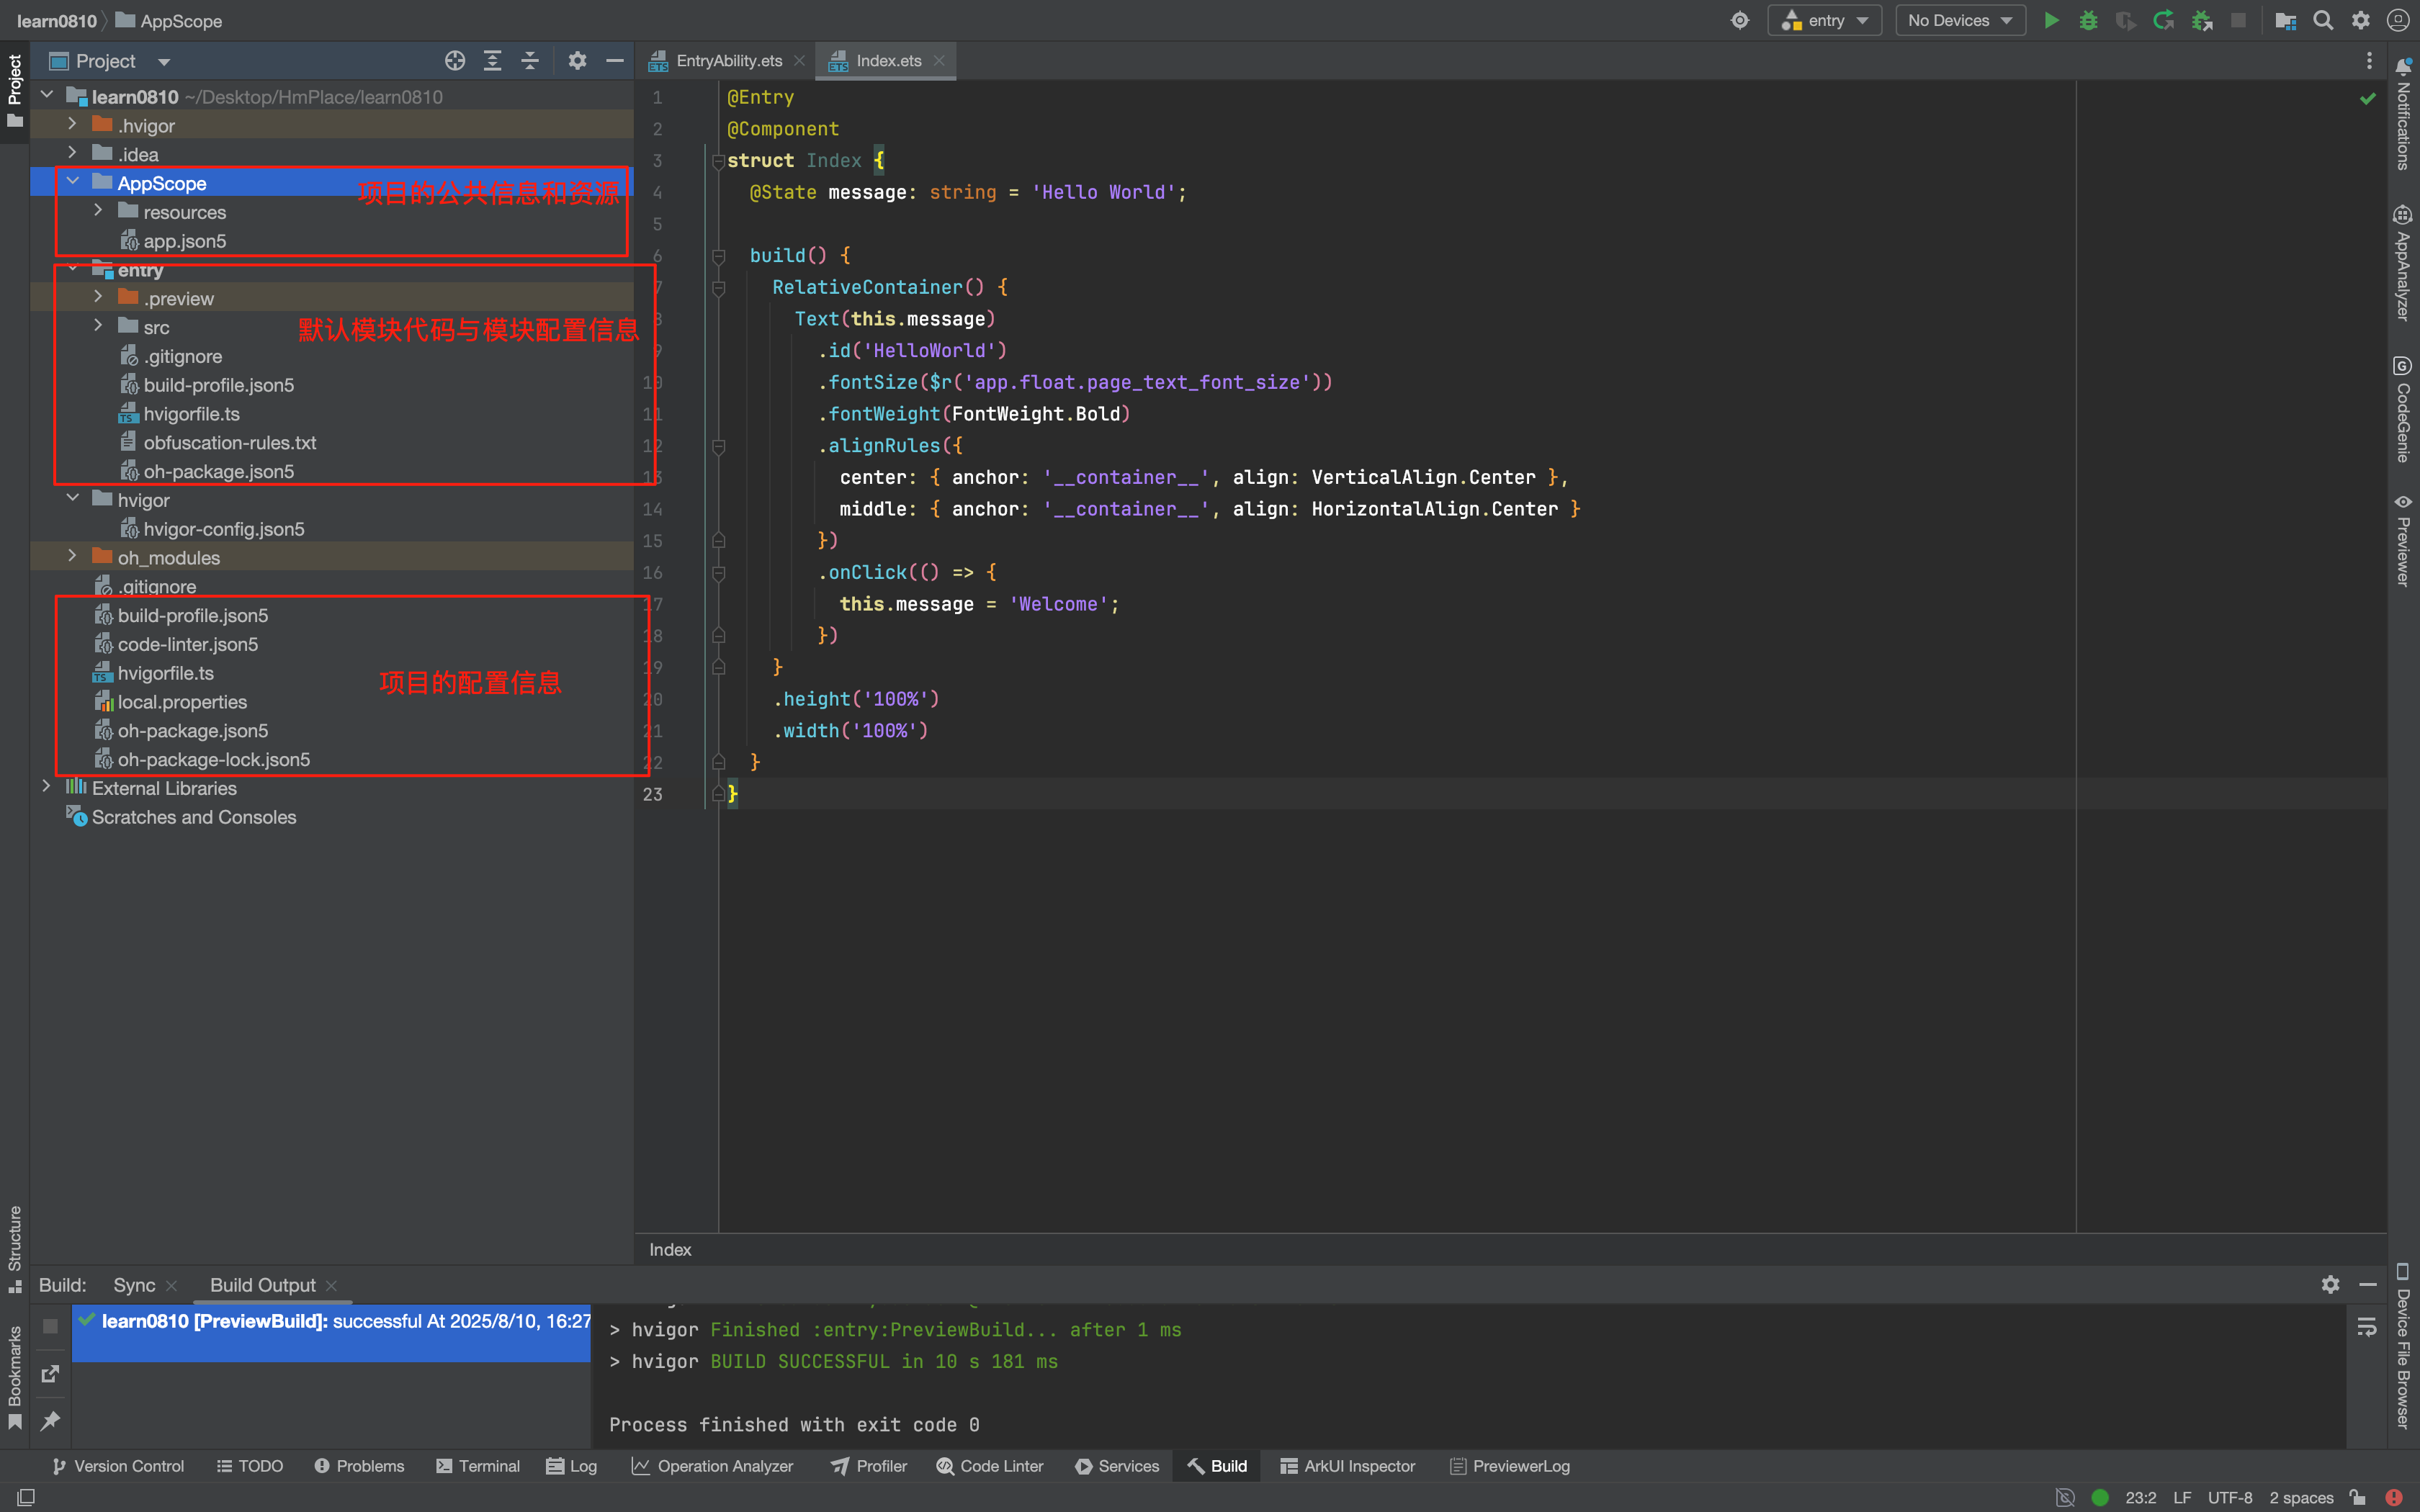Select local.properties file

click(x=182, y=702)
